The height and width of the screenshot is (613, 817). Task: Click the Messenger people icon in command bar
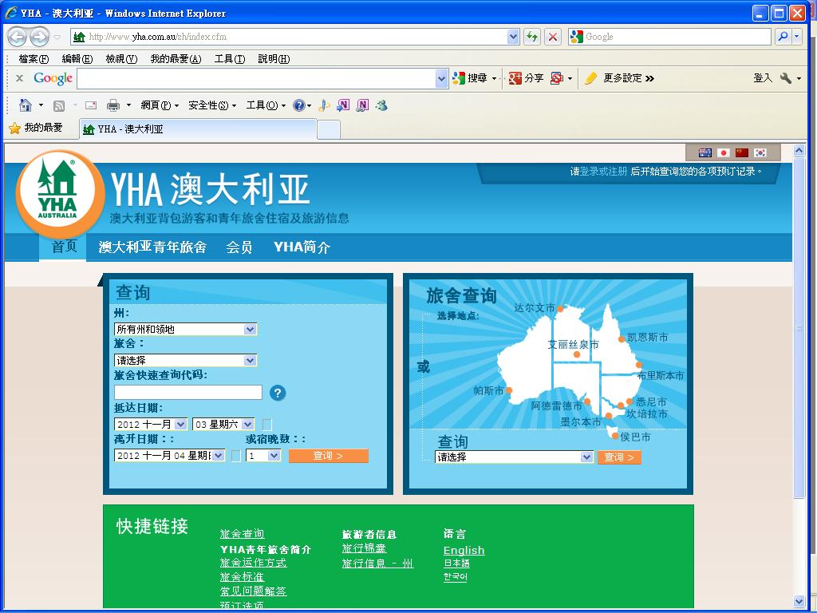(x=381, y=105)
